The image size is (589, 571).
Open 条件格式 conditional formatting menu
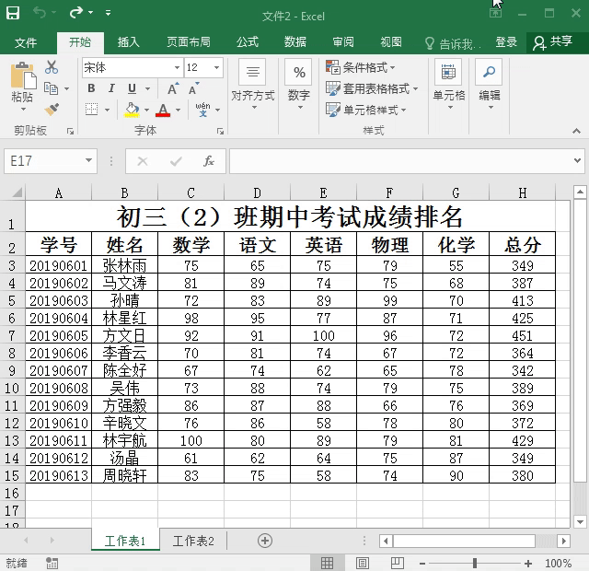coord(361,67)
